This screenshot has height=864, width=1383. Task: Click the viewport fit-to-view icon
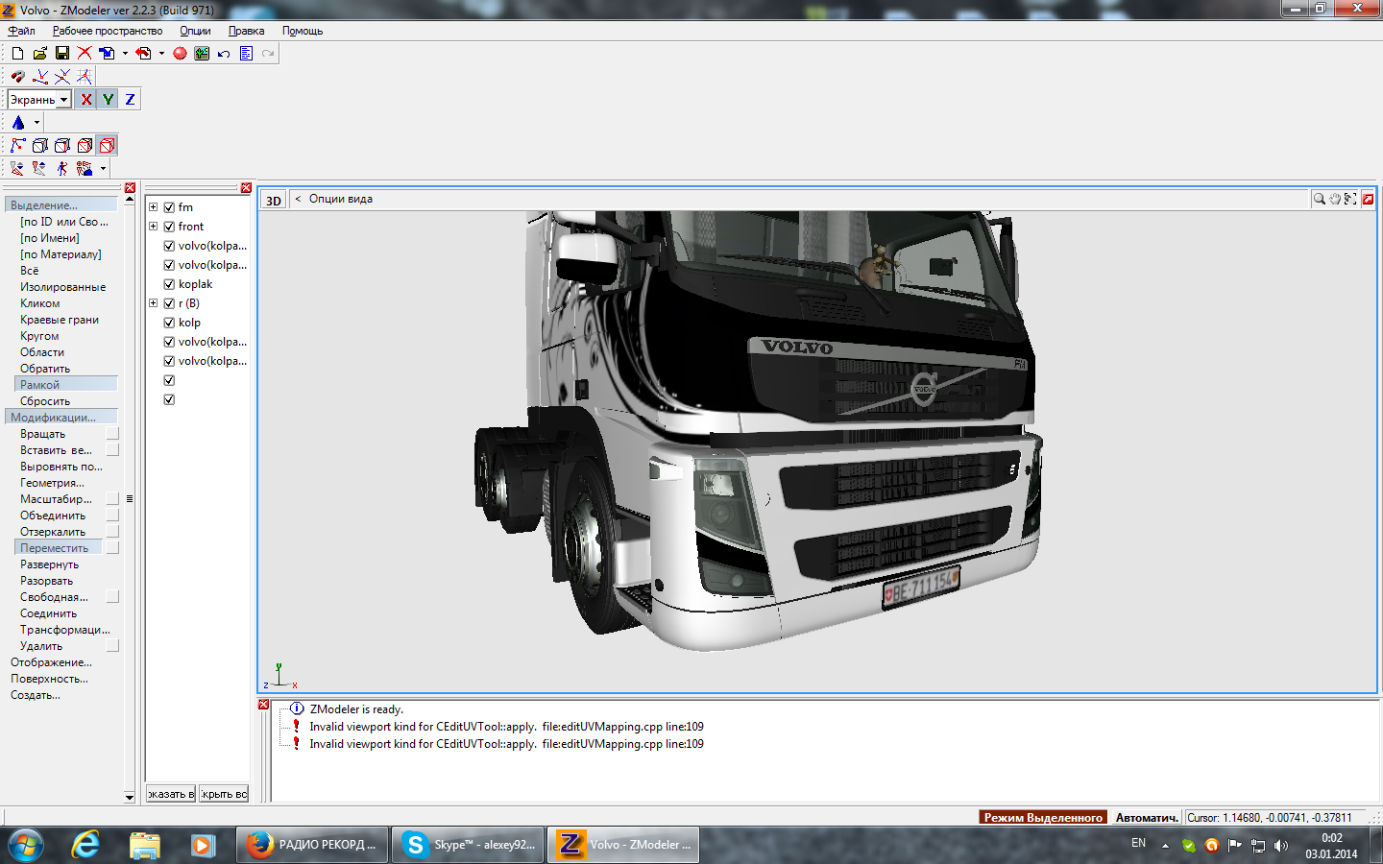pyautogui.click(x=1350, y=199)
